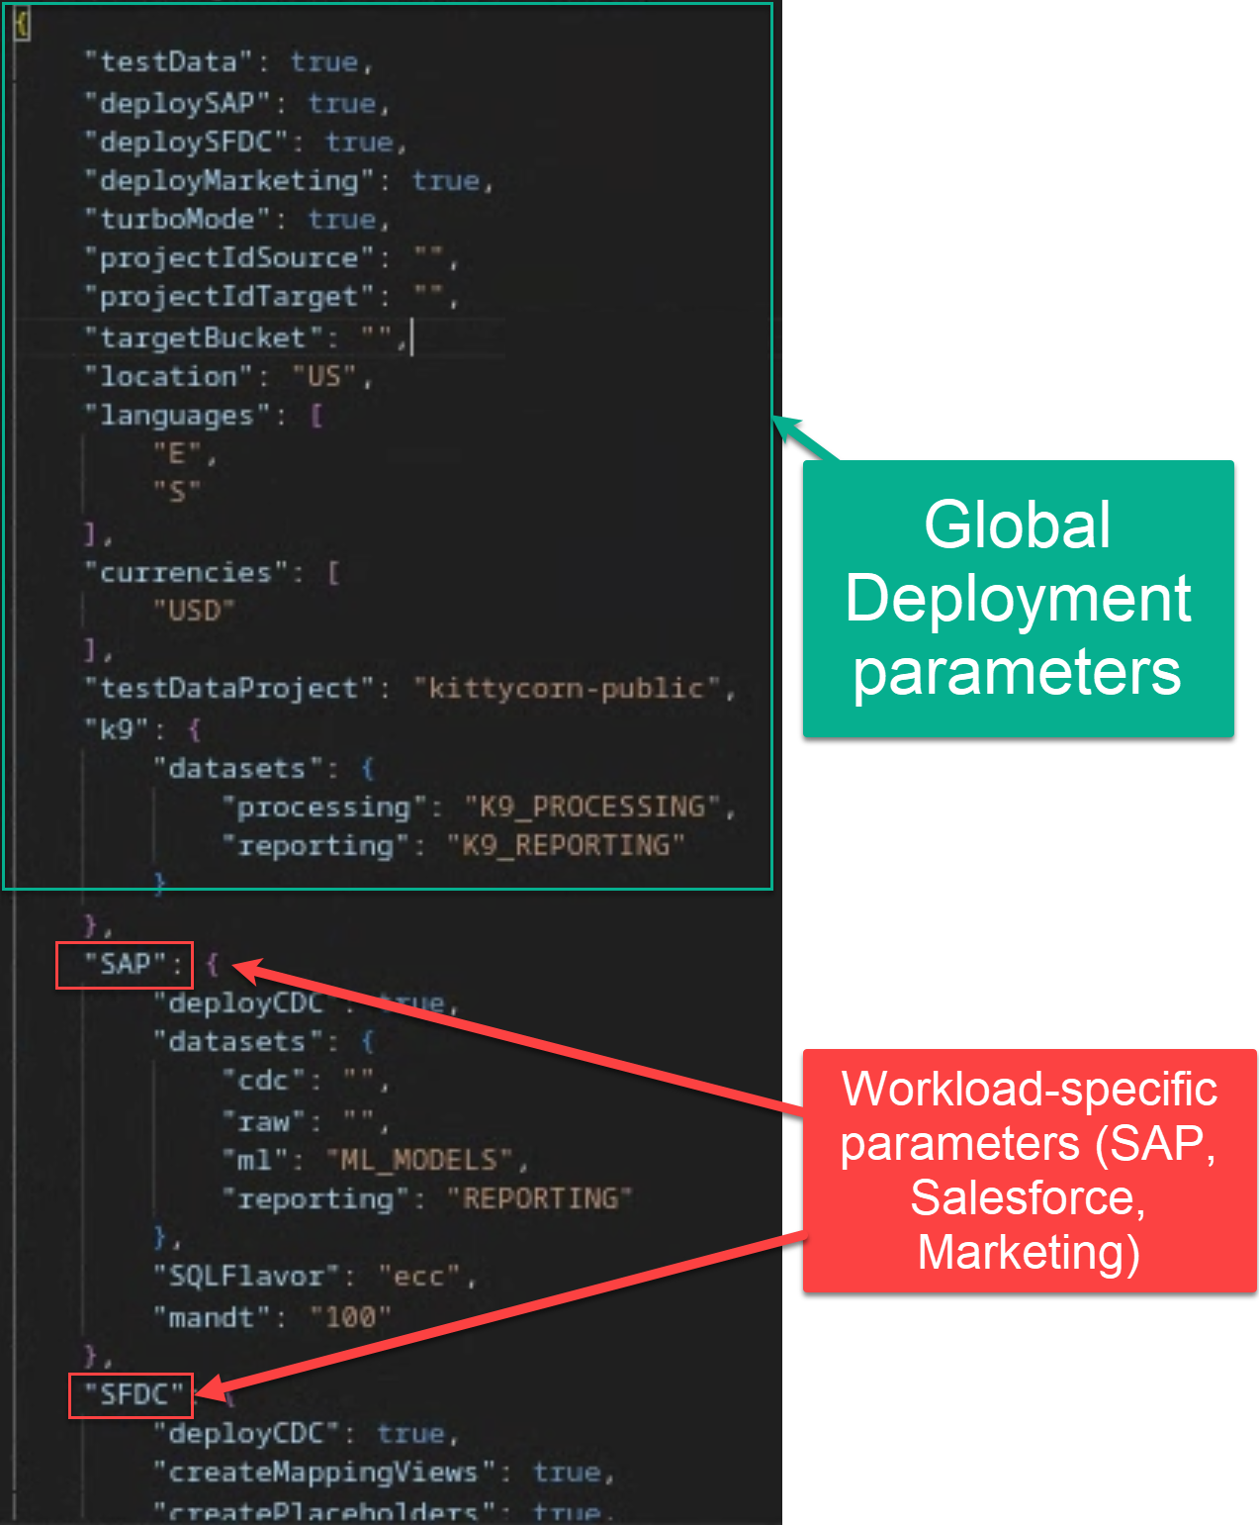The width and height of the screenshot is (1259, 1525).
Task: Click the "cdc" key
Action: pyautogui.click(x=263, y=1081)
